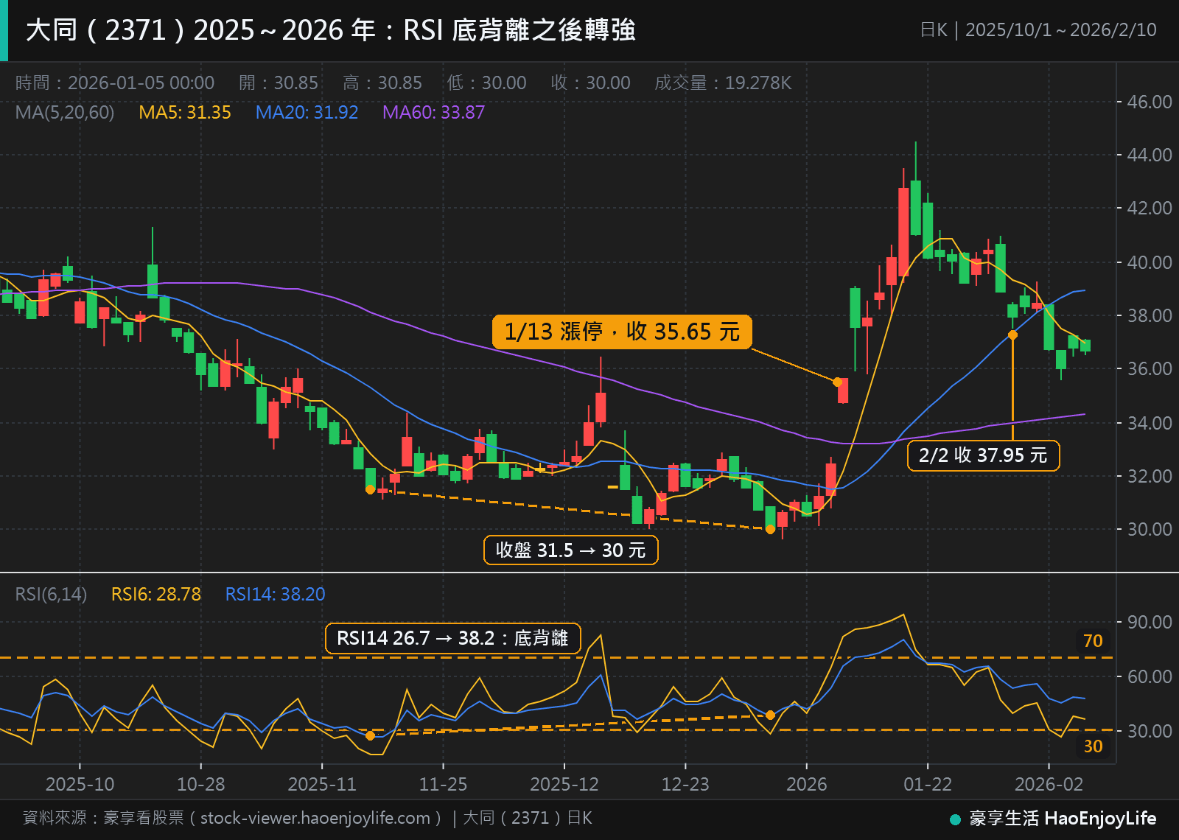Click the data source 'stock-viewer.haoenjoylife.com' text
Viewport: 1179px width, 840px height.
[315, 818]
